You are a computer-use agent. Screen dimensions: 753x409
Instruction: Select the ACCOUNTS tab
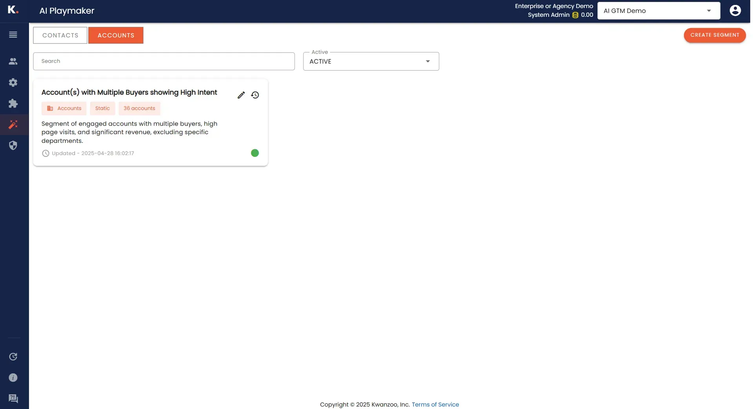[x=116, y=35]
